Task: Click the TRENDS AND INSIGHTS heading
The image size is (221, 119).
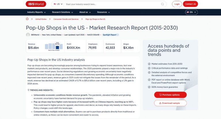Action: (x=41, y=90)
